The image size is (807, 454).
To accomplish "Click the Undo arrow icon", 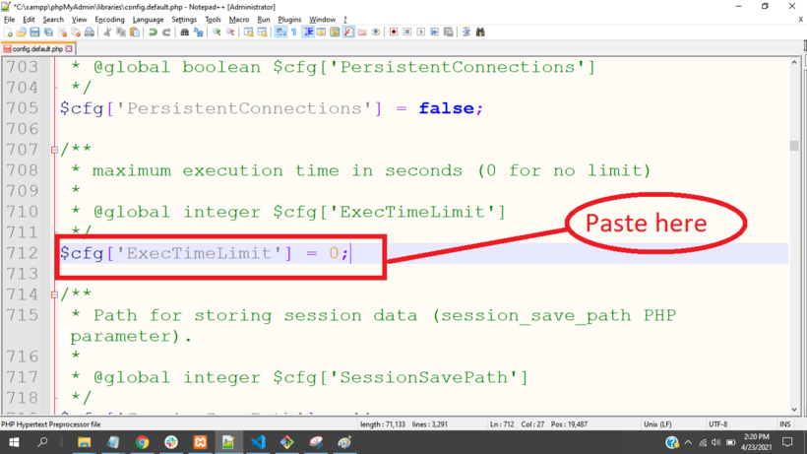I will pyautogui.click(x=153, y=32).
